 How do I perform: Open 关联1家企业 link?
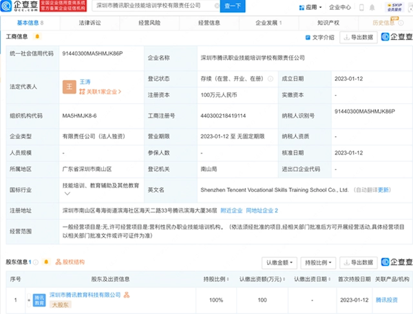click(100, 92)
